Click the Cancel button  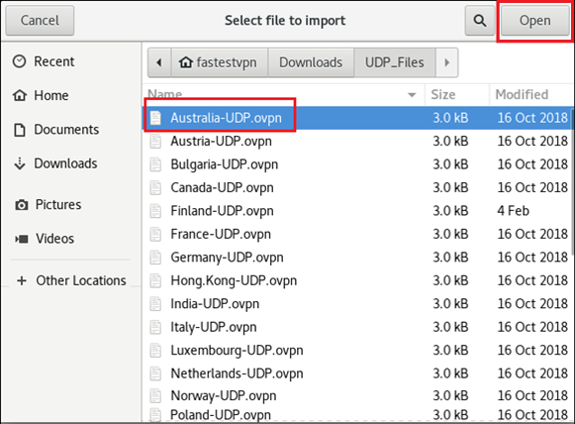click(40, 21)
